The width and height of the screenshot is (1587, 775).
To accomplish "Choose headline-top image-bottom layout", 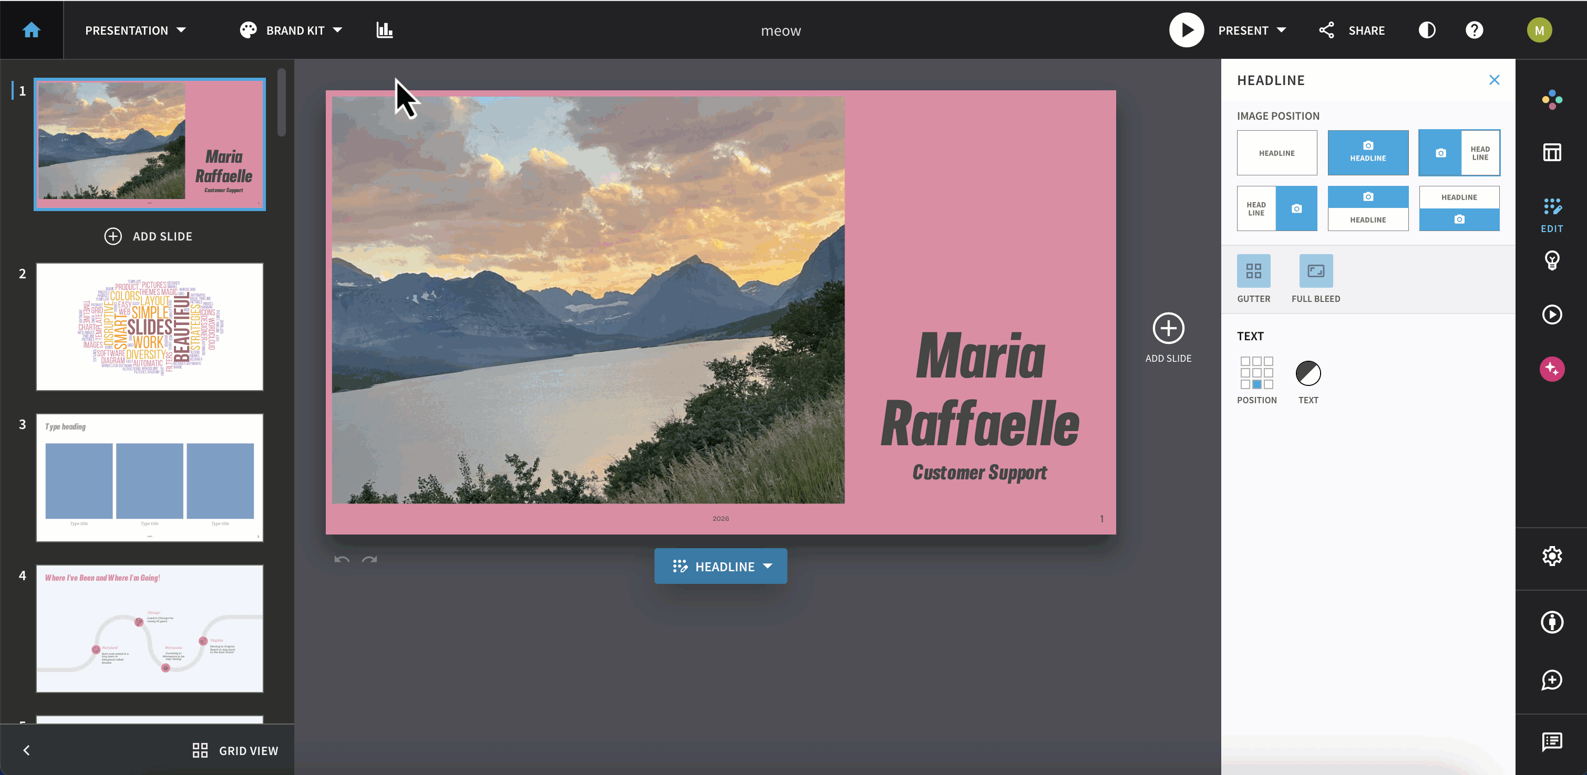I will [1459, 208].
